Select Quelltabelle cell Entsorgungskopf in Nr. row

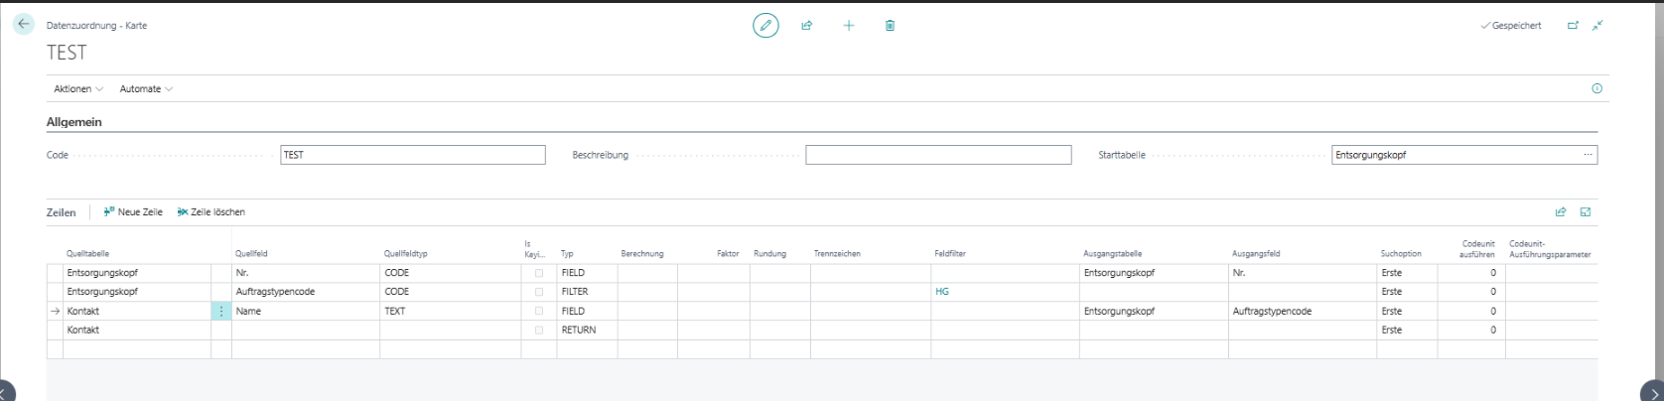pyautogui.click(x=137, y=273)
